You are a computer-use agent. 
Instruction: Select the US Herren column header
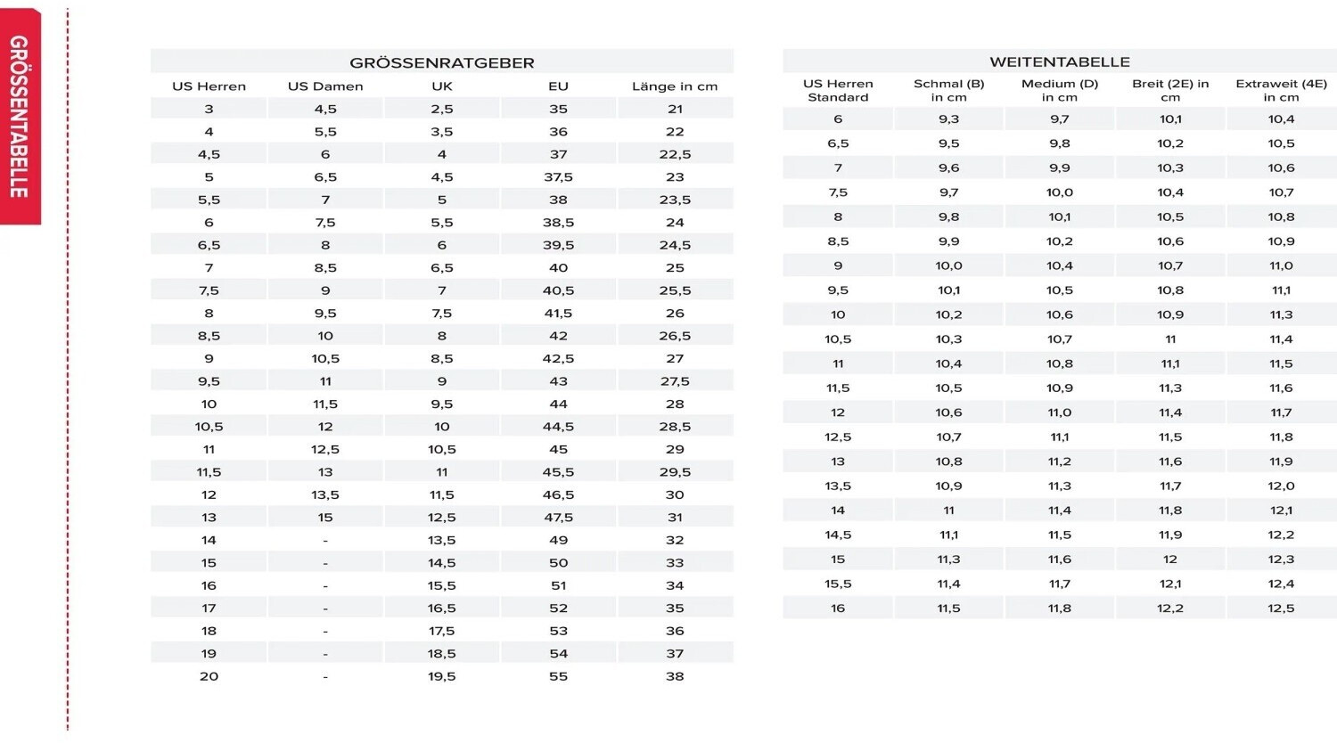[x=209, y=86]
